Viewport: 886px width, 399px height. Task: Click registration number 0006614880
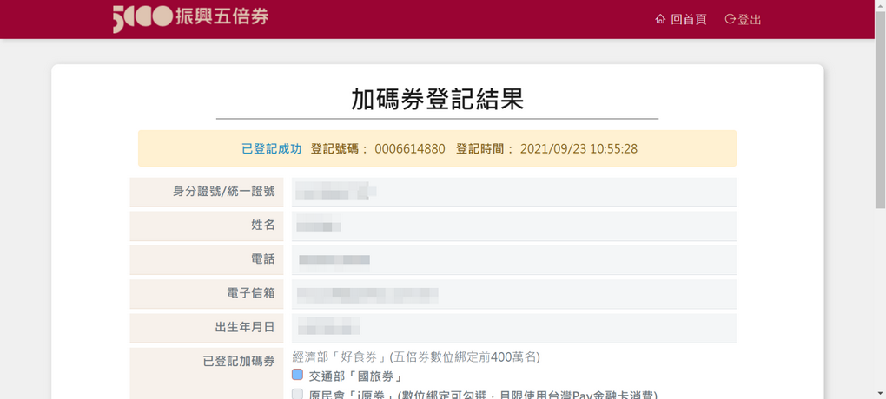[x=410, y=149]
